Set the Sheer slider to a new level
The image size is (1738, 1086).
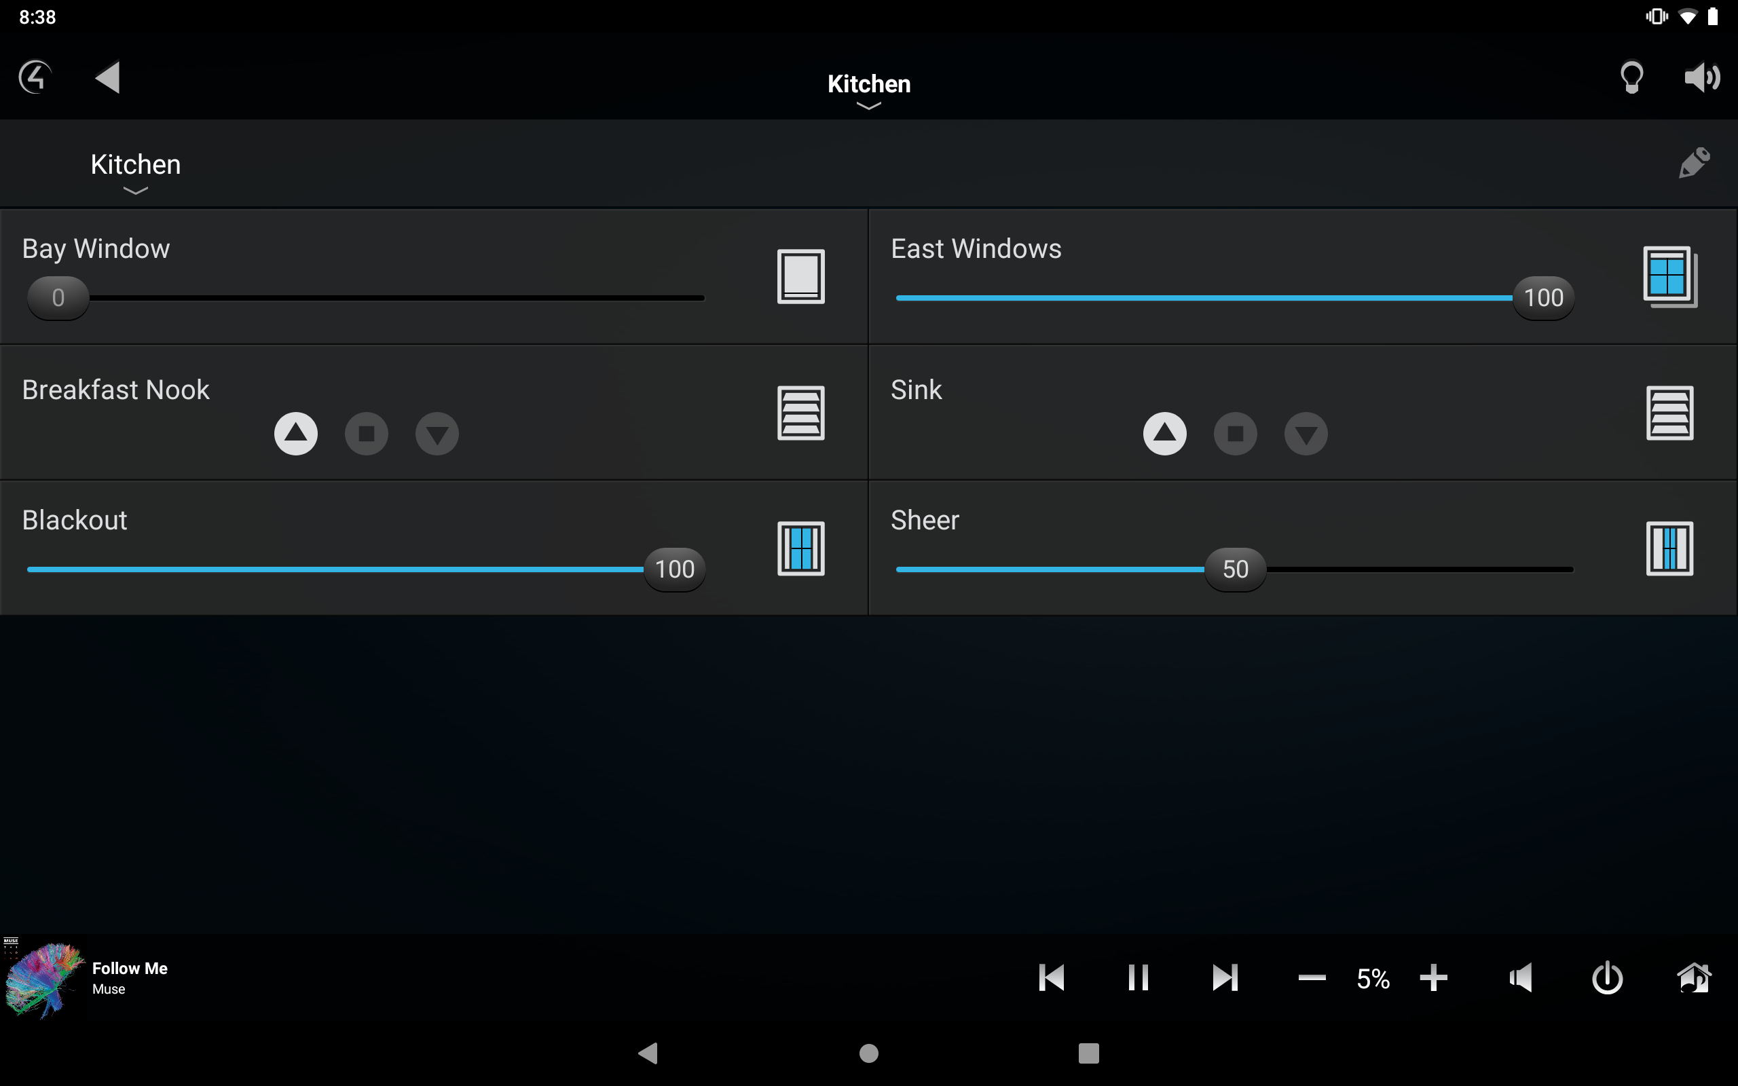point(1236,569)
